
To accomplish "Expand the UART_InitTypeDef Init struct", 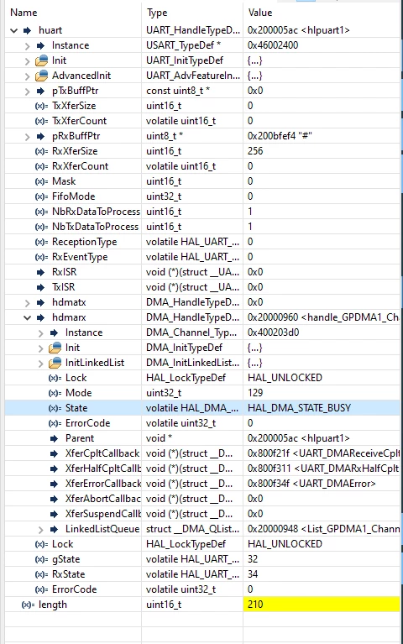I will 27,60.
